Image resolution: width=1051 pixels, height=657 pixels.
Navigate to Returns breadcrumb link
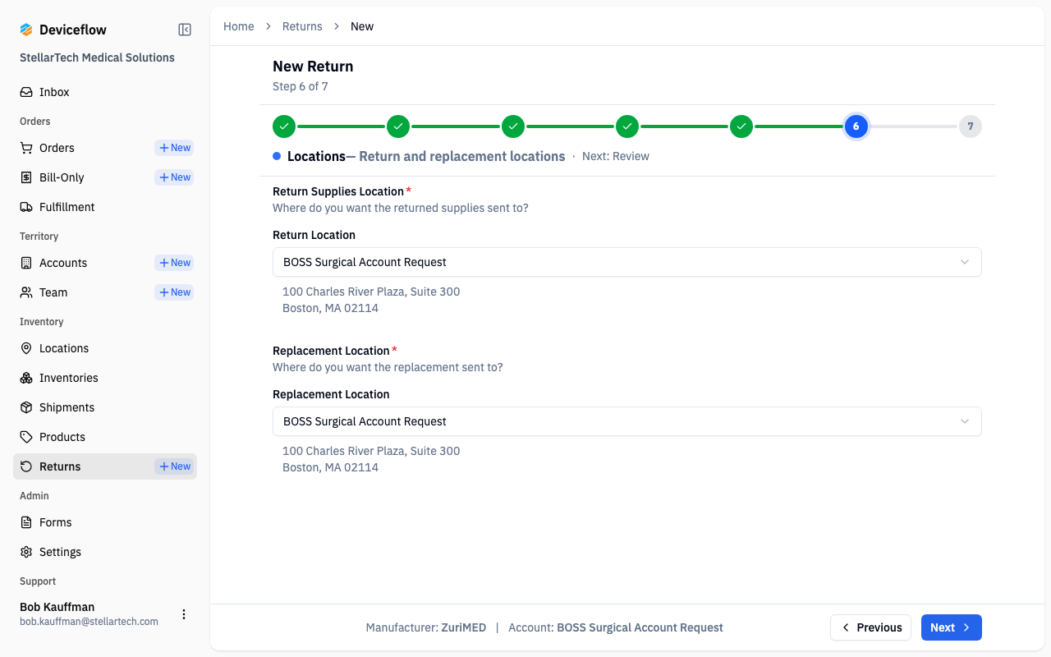click(302, 26)
